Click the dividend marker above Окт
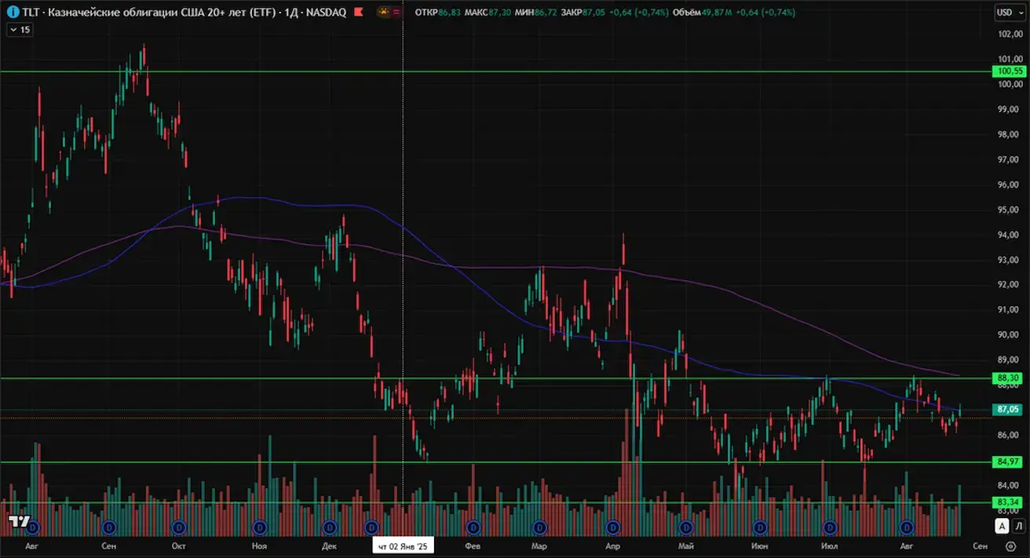1030x558 pixels. pyautogui.click(x=179, y=526)
